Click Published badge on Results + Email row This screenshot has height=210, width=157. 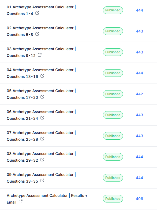(113, 199)
